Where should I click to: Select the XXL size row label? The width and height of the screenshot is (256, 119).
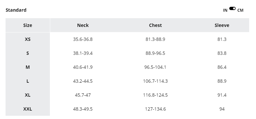28,109
